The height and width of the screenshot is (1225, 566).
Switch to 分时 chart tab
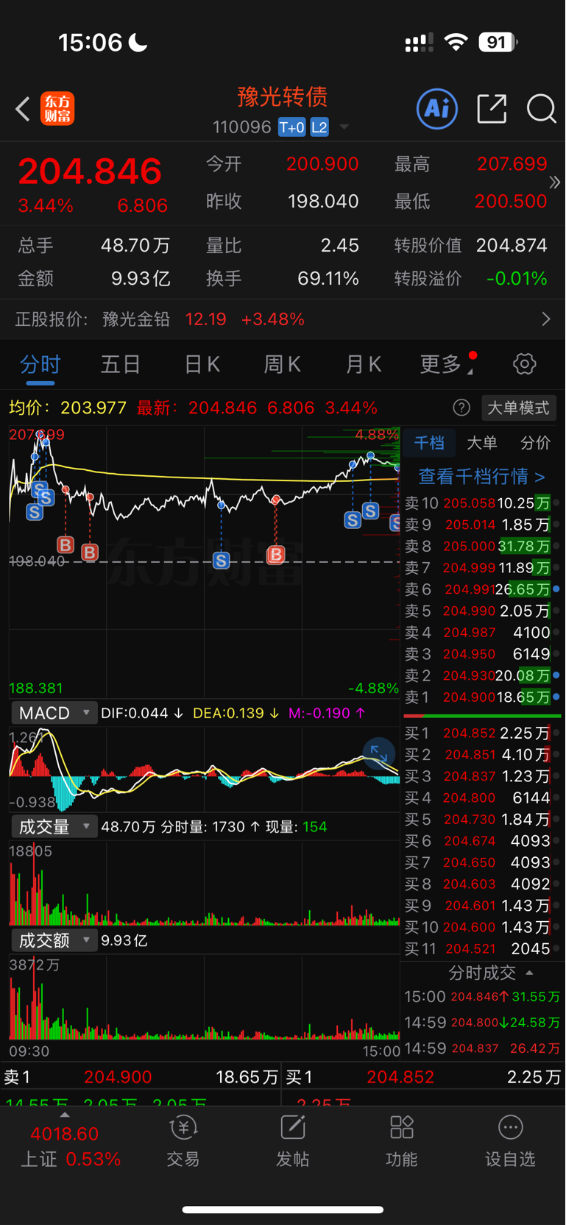pos(40,363)
